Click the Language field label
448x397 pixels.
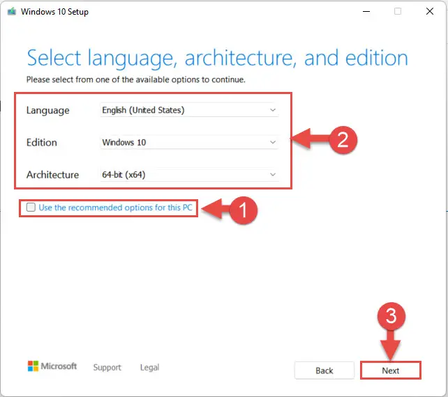tap(47, 111)
